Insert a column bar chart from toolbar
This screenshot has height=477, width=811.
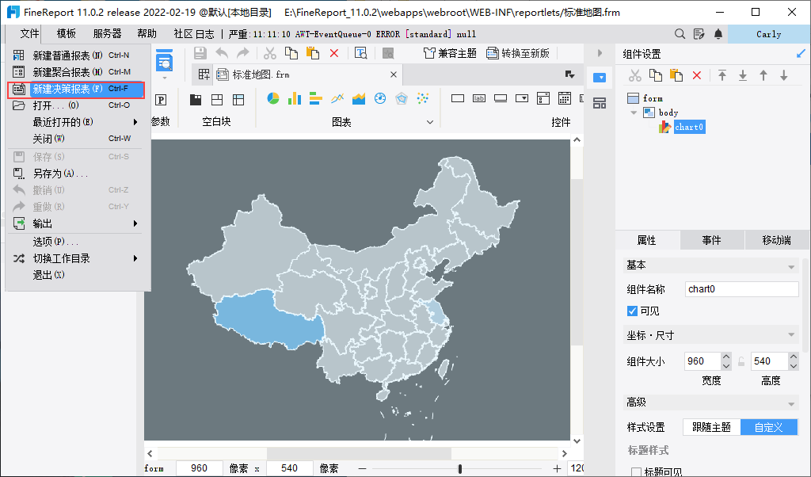tap(295, 99)
